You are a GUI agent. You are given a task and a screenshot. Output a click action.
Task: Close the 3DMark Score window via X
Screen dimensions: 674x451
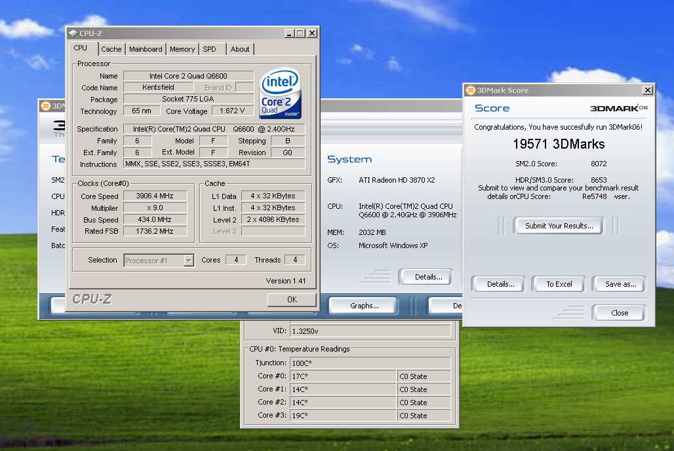647,90
